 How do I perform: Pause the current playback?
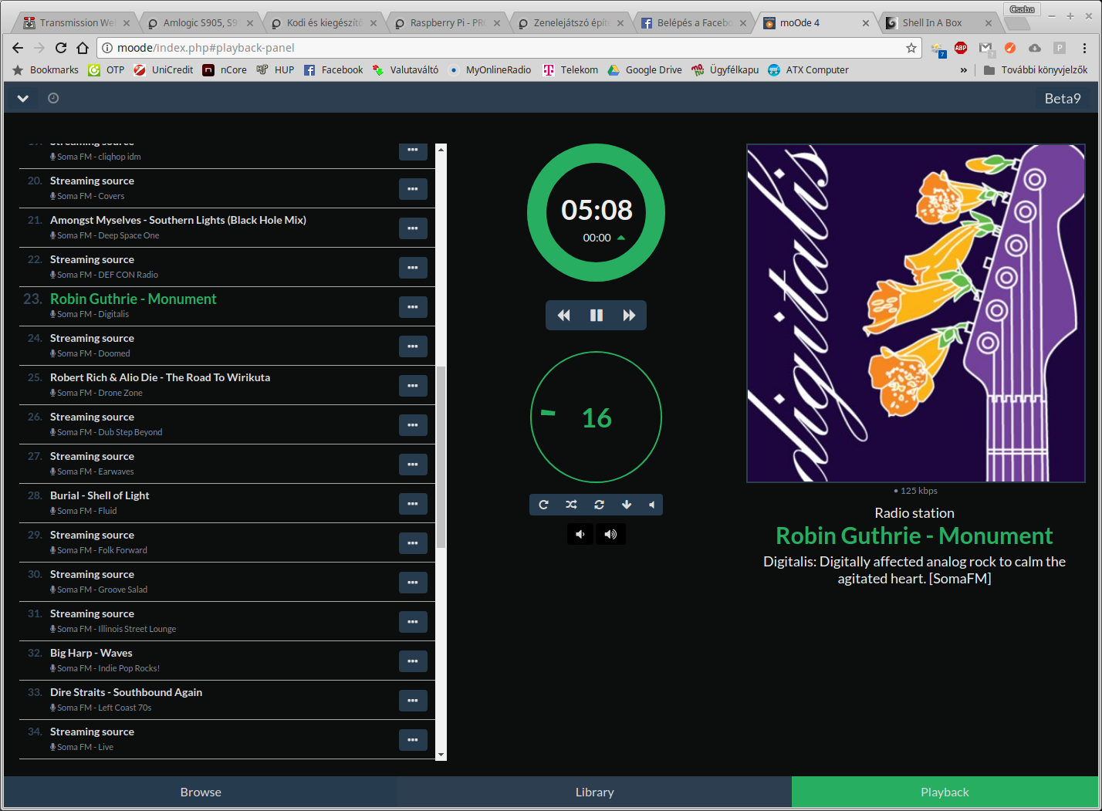coord(597,315)
